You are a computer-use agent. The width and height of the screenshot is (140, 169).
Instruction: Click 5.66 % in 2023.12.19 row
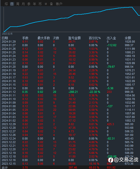coord(93,153)
